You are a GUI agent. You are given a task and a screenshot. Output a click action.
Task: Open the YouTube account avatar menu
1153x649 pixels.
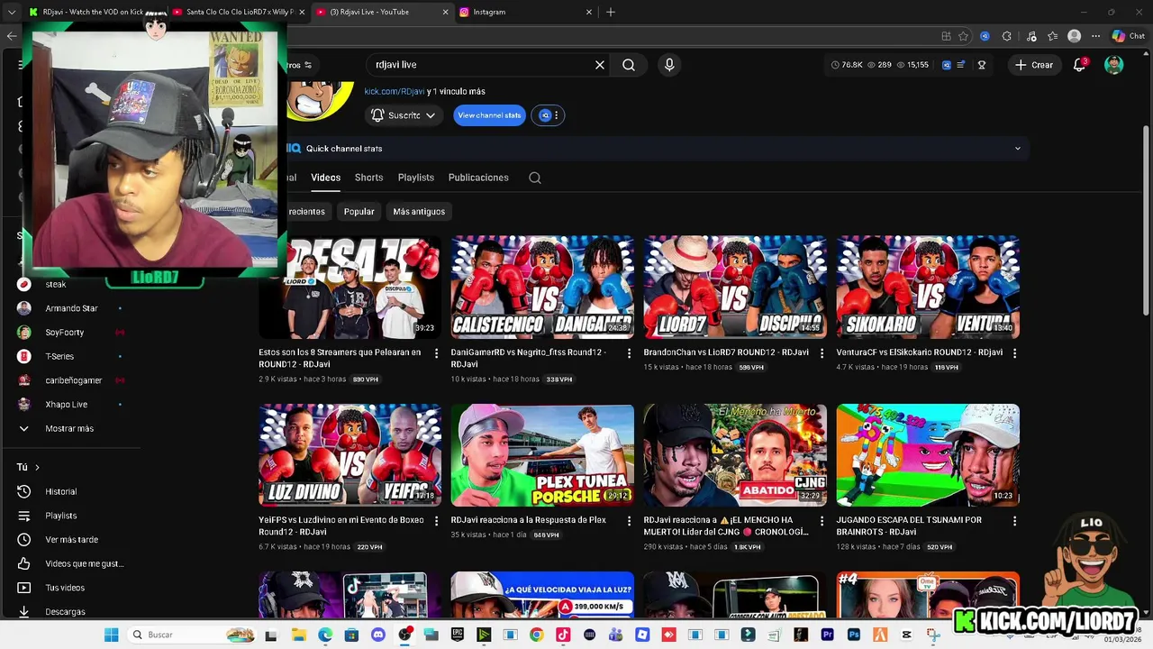(1114, 65)
